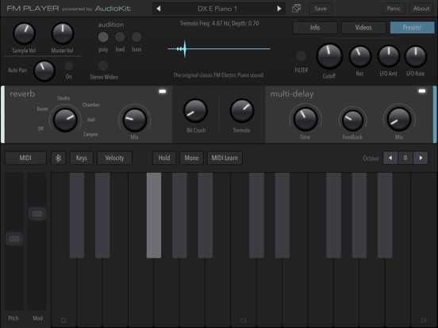Image resolution: width=438 pixels, height=328 pixels.
Task: Toggle the multi-delay panel power indicator
Action: coord(422,91)
